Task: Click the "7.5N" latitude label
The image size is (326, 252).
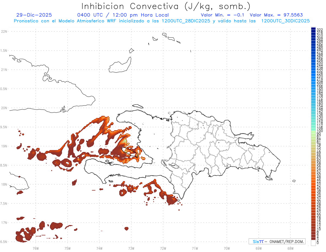Action: (x=4, y=204)
